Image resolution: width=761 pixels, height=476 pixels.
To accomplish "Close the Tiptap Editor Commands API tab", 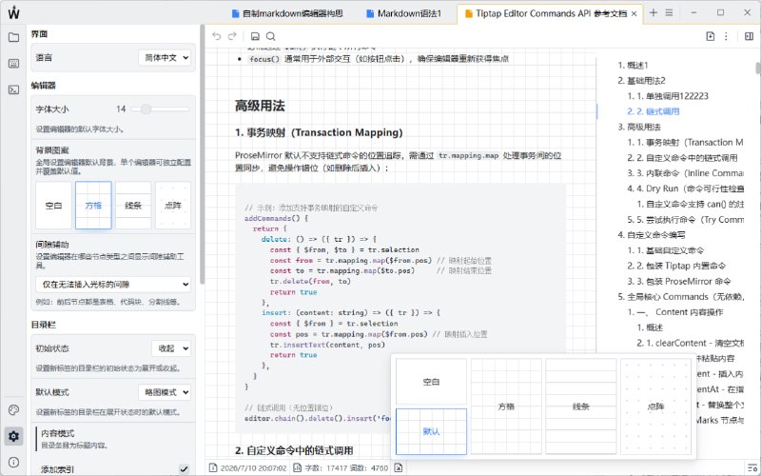I will 634,13.
